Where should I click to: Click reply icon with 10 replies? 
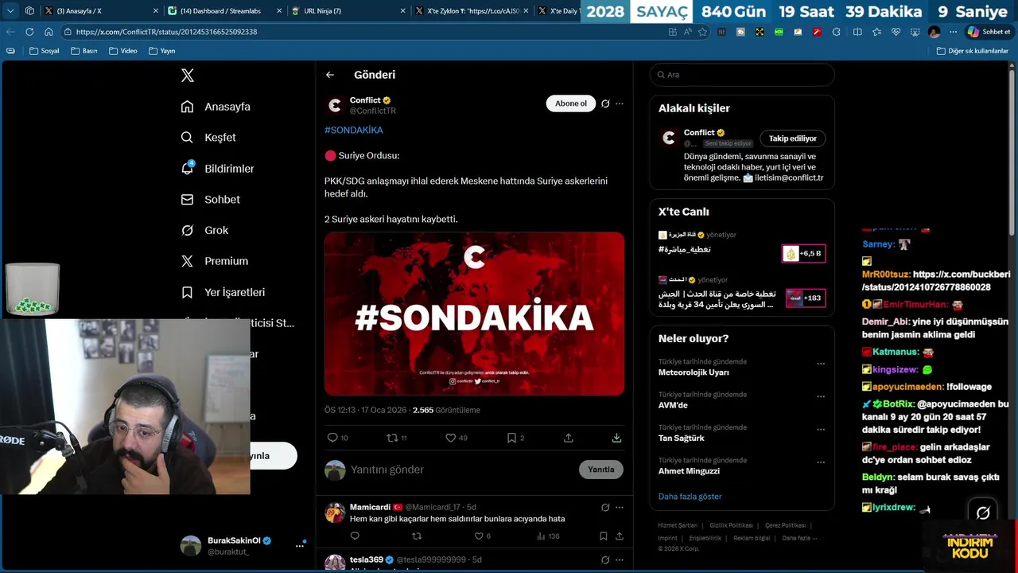(x=332, y=438)
